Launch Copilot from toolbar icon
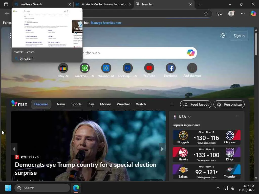Image resolution: width=259 pixels, height=194 pixels. pos(253,14)
